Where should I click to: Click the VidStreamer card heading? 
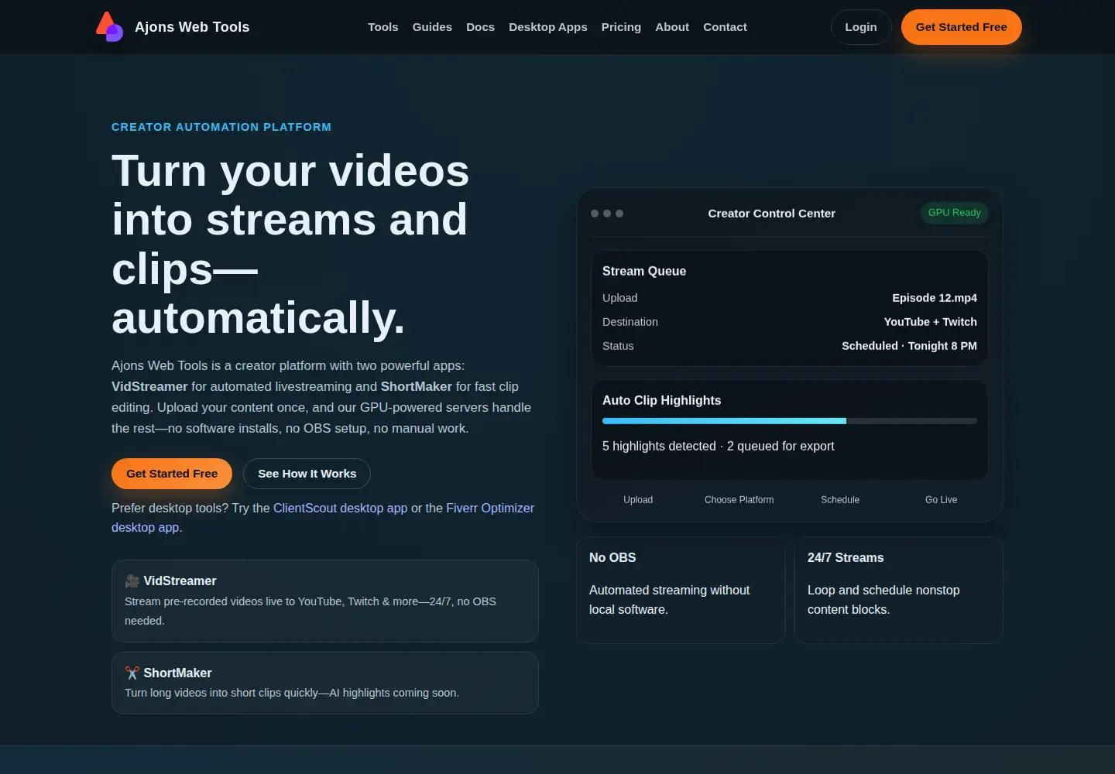[x=180, y=580]
